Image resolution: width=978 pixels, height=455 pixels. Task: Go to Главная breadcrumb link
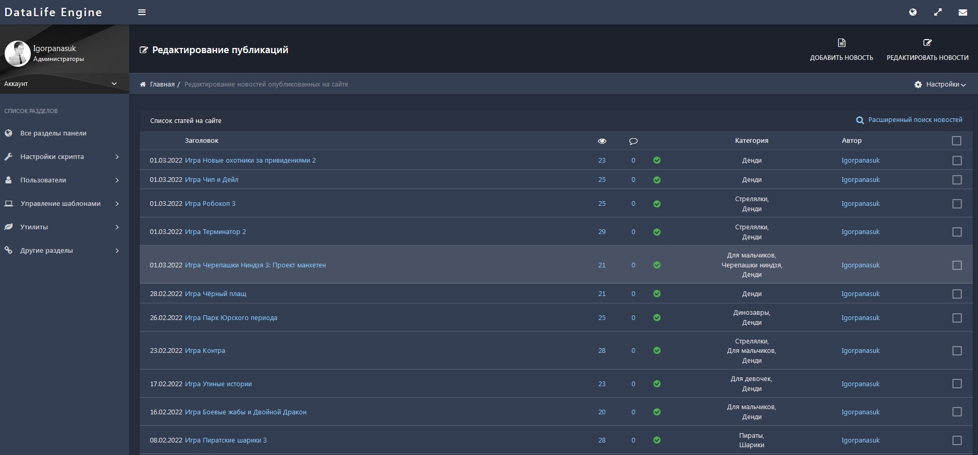point(162,84)
